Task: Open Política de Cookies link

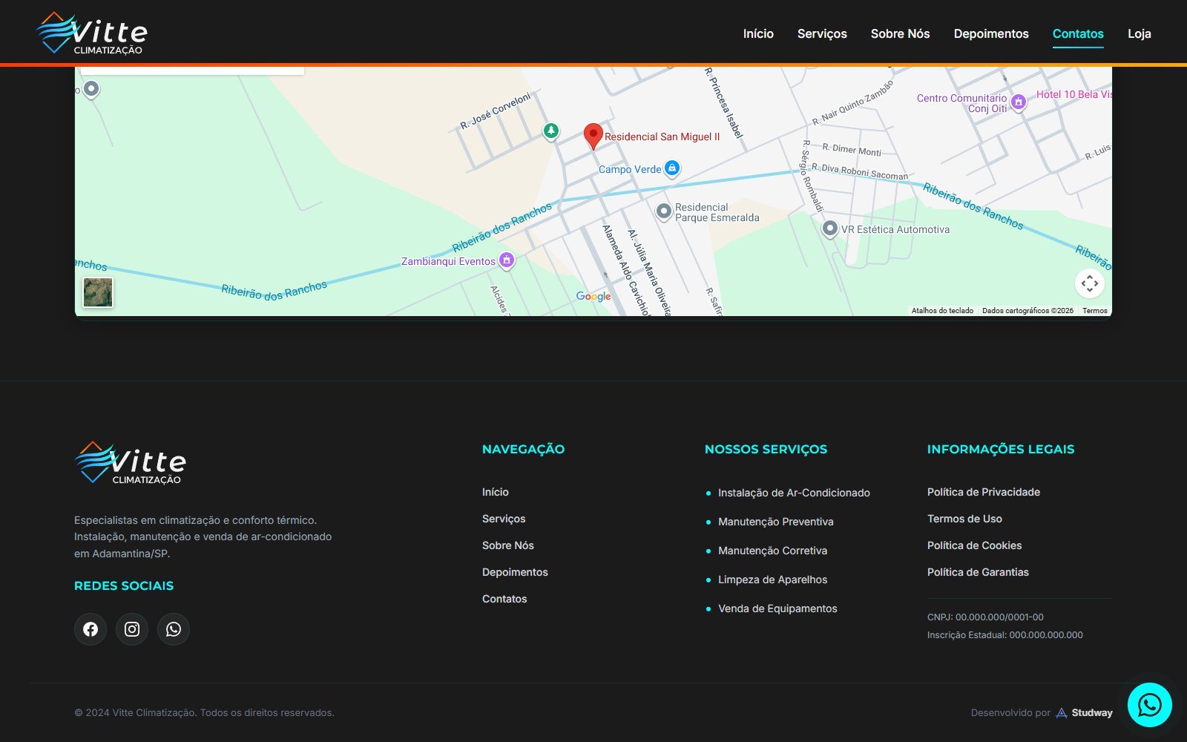Action: pos(974,545)
